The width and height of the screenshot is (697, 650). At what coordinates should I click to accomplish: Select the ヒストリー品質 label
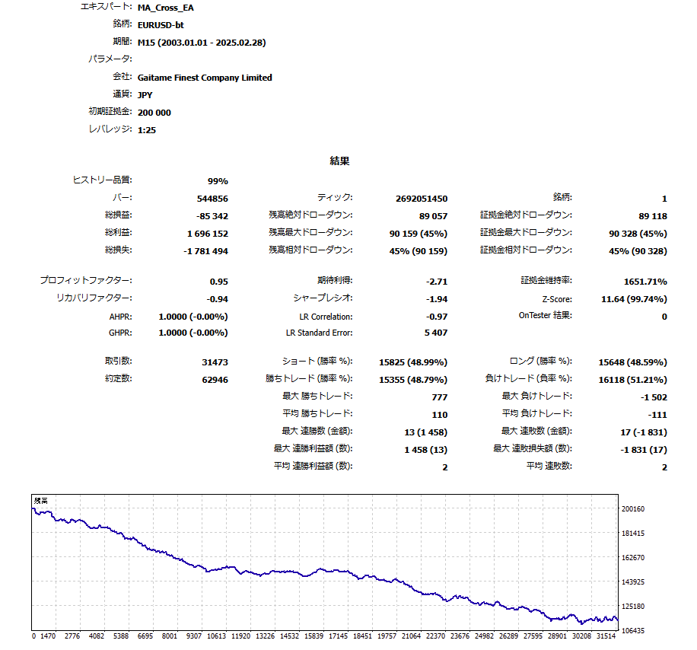[102, 180]
